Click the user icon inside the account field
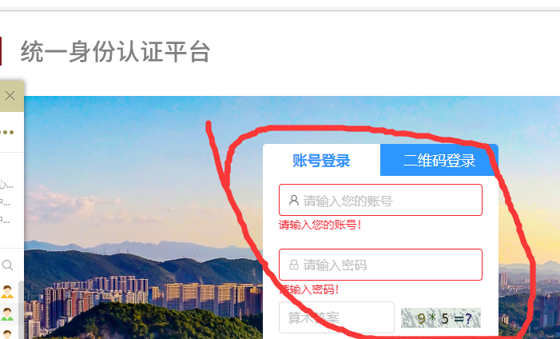The height and width of the screenshot is (339, 560). pyautogui.click(x=294, y=200)
